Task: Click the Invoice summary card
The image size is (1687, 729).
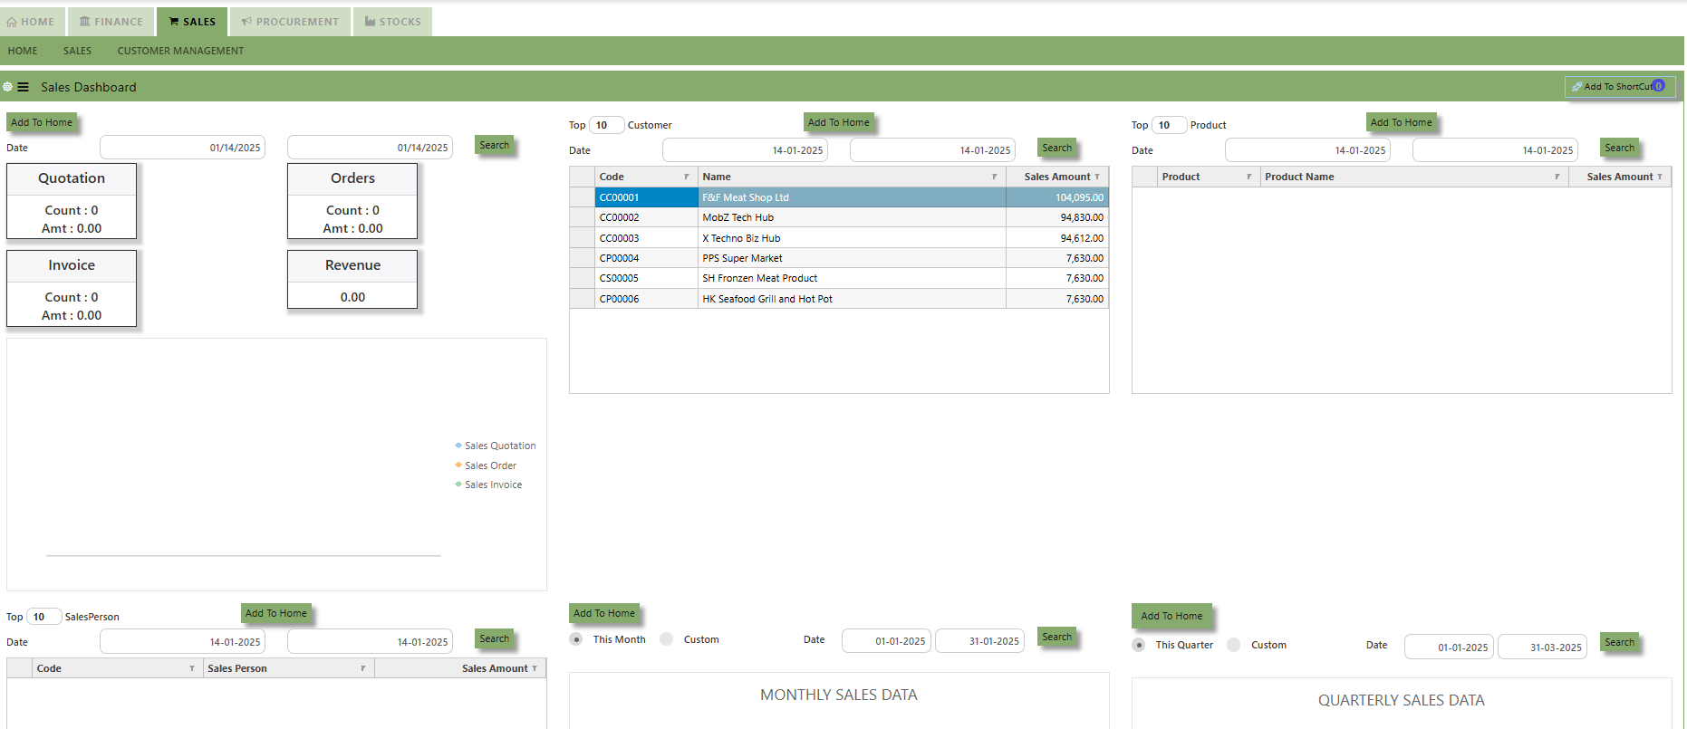Action: (x=72, y=288)
